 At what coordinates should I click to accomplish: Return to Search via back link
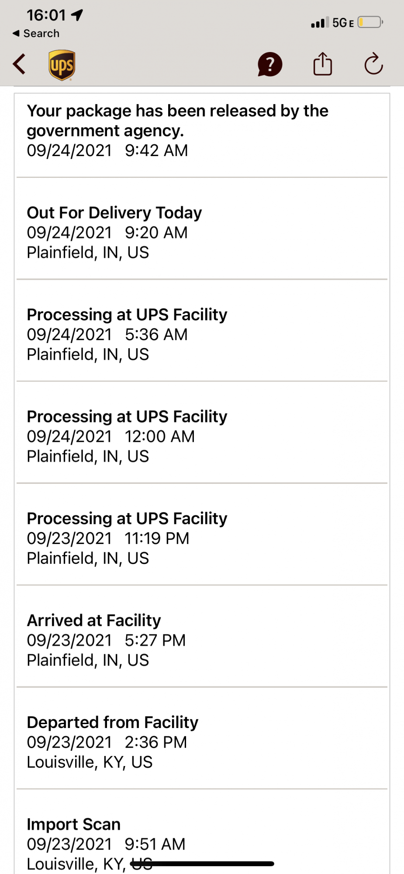tap(36, 34)
